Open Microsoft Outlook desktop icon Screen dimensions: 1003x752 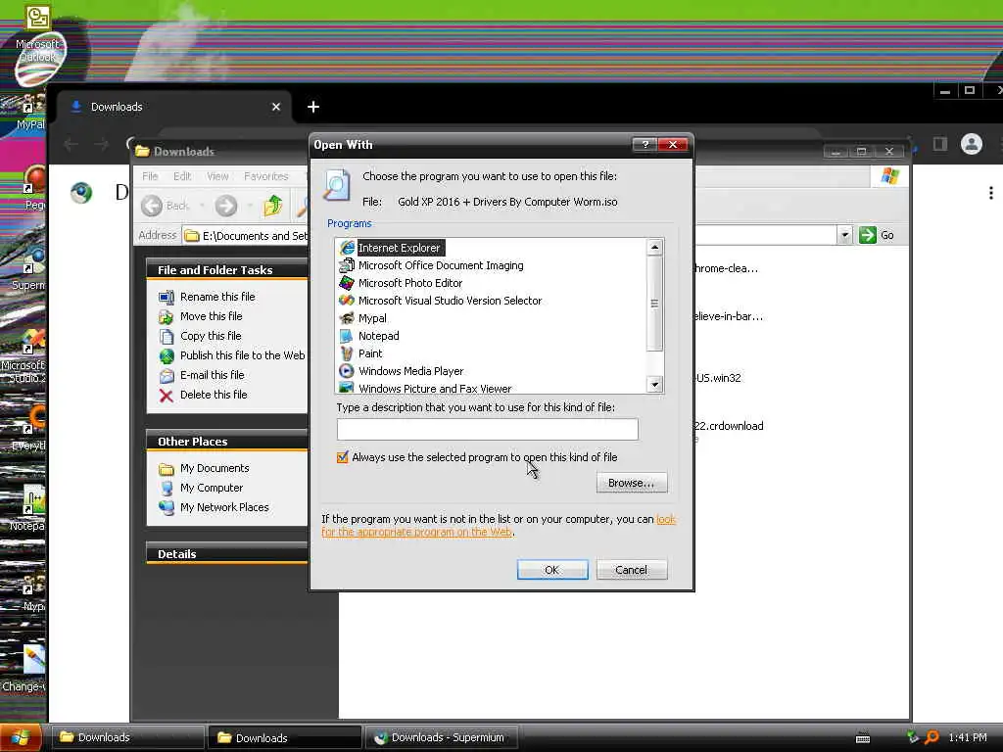click(x=37, y=35)
